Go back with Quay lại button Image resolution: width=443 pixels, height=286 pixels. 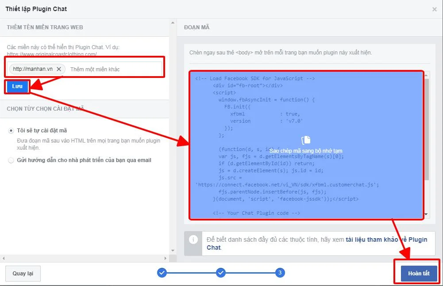23,273
